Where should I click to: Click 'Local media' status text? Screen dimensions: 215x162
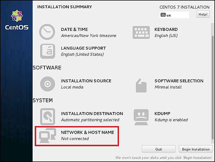click(x=72, y=87)
